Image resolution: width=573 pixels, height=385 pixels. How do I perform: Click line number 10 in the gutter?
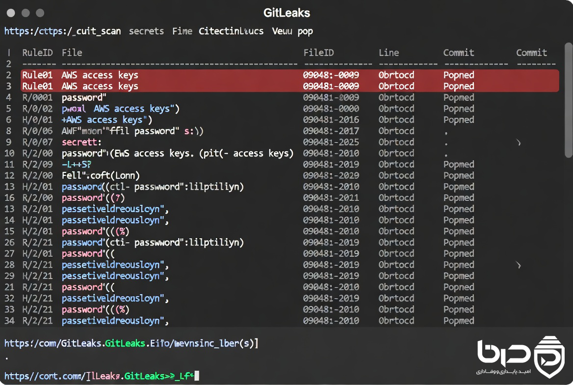(9, 153)
